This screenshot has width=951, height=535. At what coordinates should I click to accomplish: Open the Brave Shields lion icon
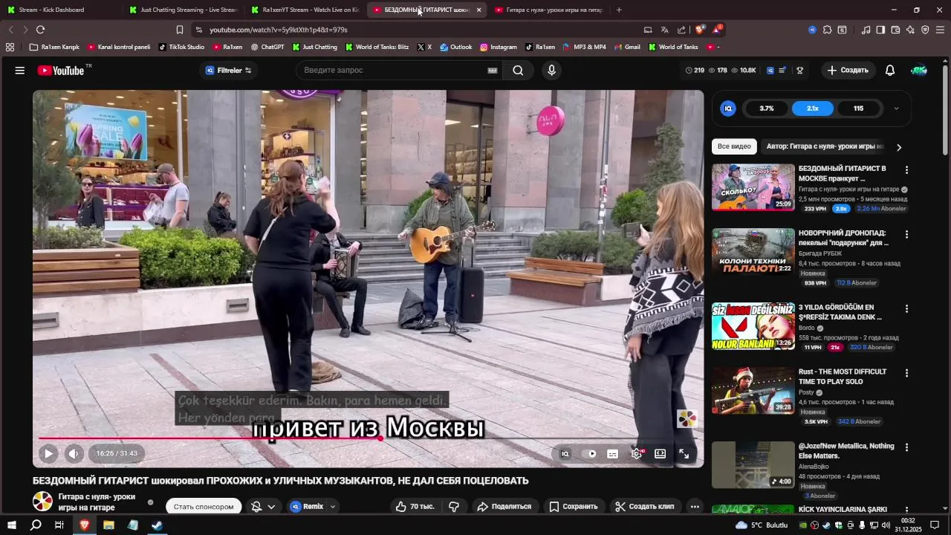coord(700,30)
